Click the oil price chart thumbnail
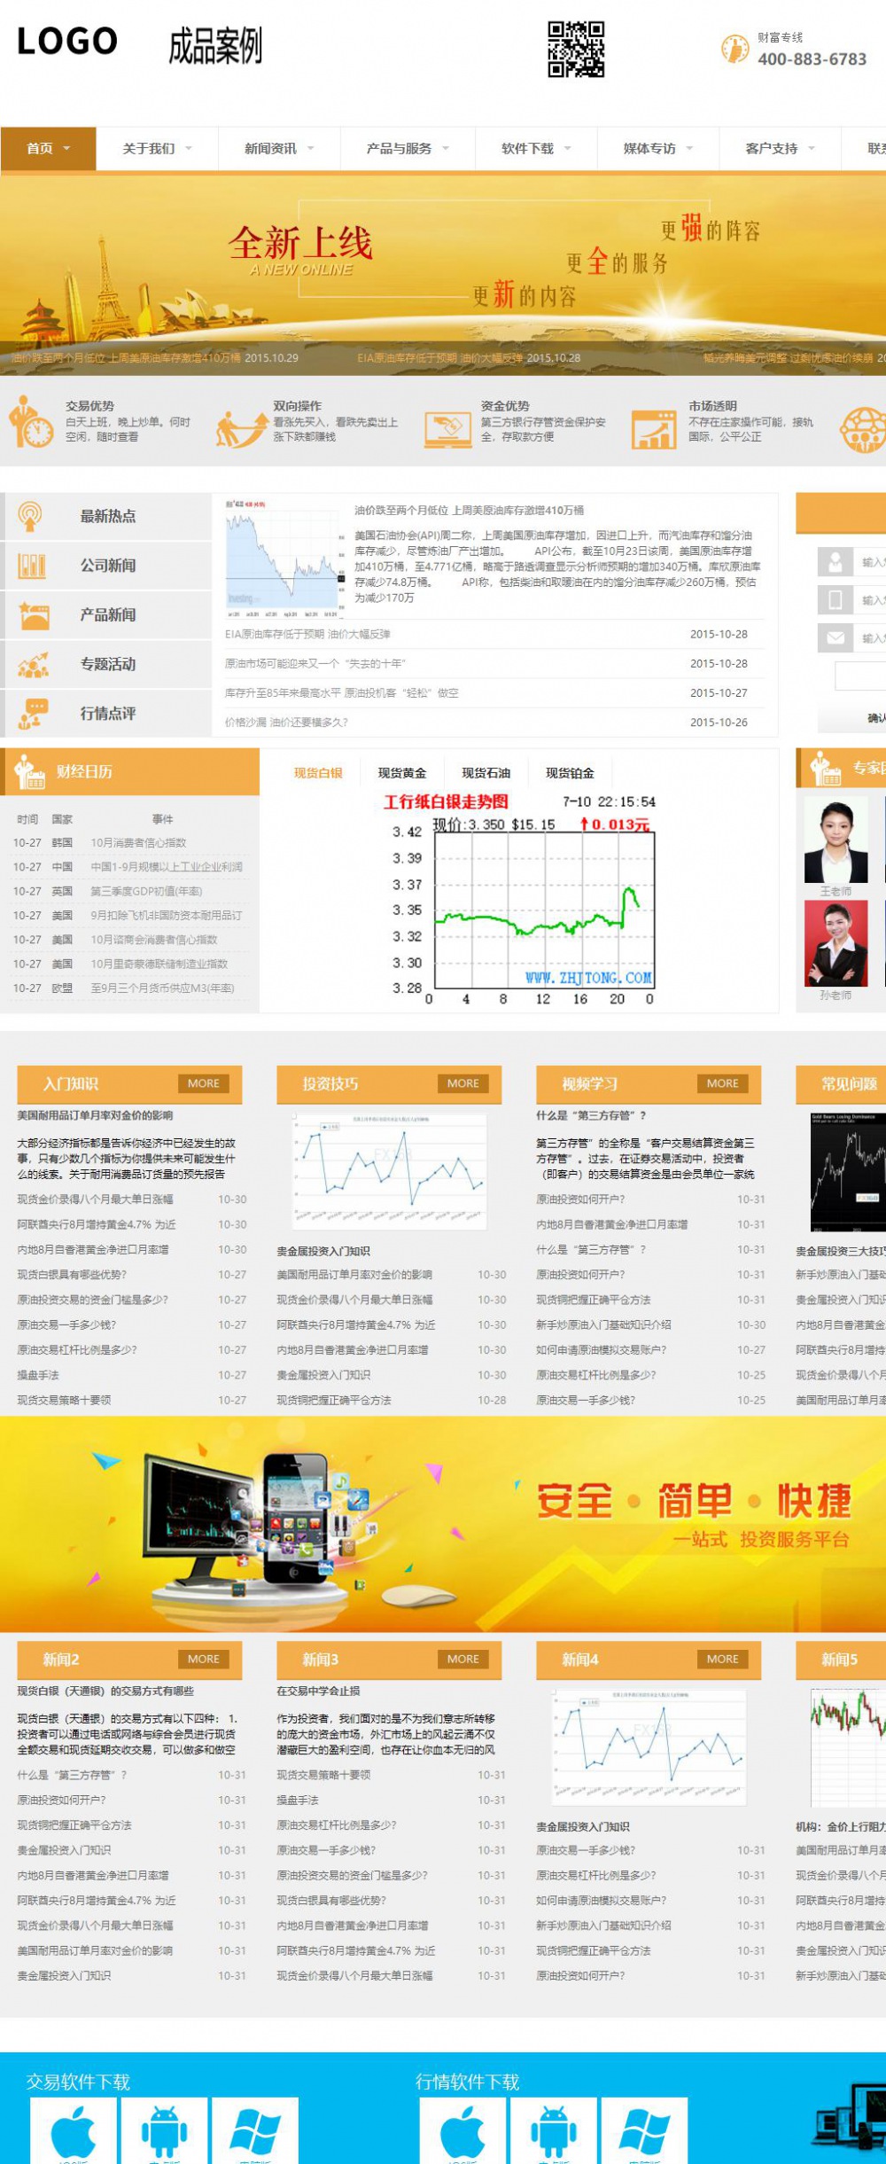 coord(284,559)
